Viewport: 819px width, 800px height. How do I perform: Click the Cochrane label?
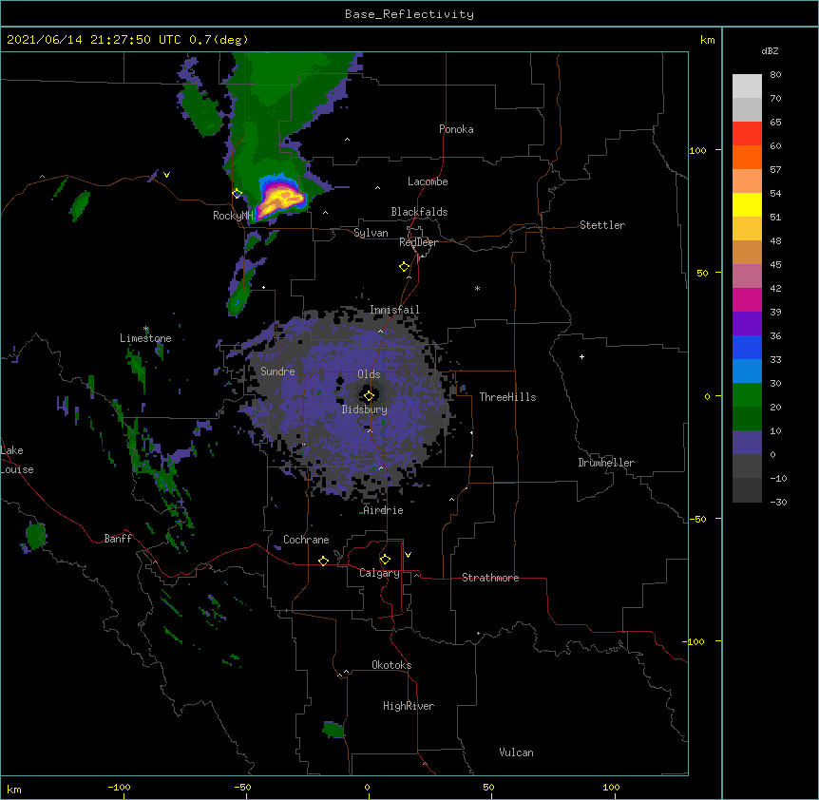coord(306,540)
